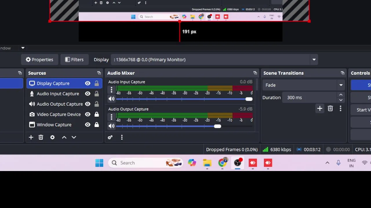Lock the Audio Output Capture source
Viewport: 371px width, 208px height.
97,104
